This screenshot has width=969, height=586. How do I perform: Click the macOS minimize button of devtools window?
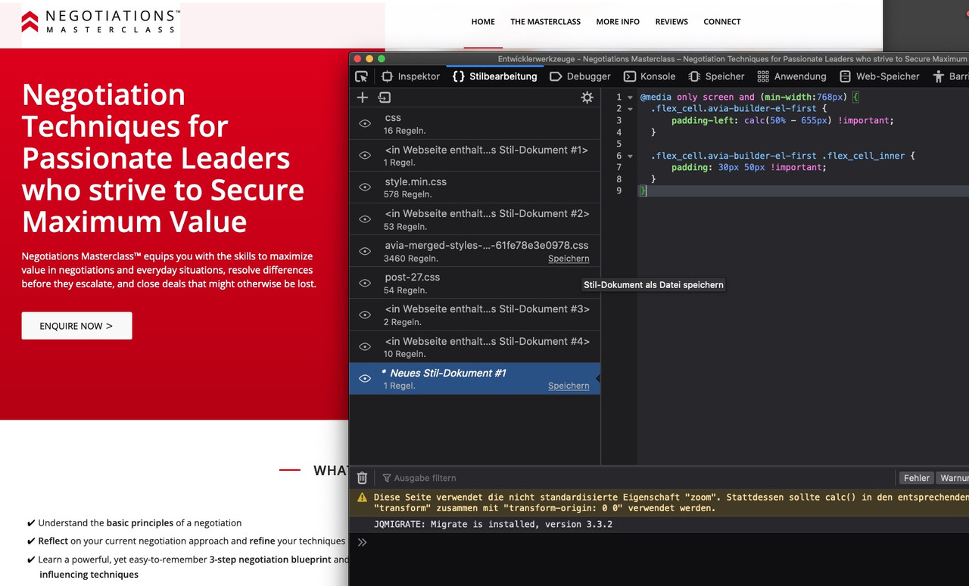tap(369, 58)
